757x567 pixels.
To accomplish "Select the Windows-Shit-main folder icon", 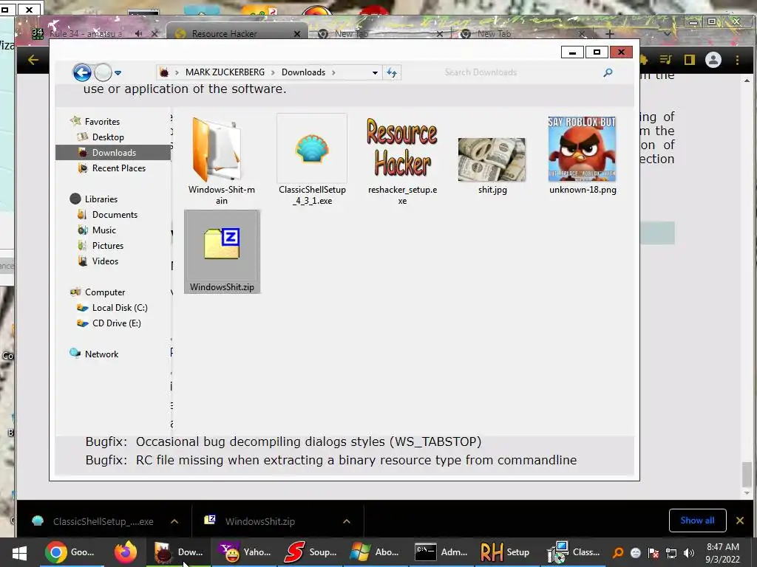I will pos(218,149).
